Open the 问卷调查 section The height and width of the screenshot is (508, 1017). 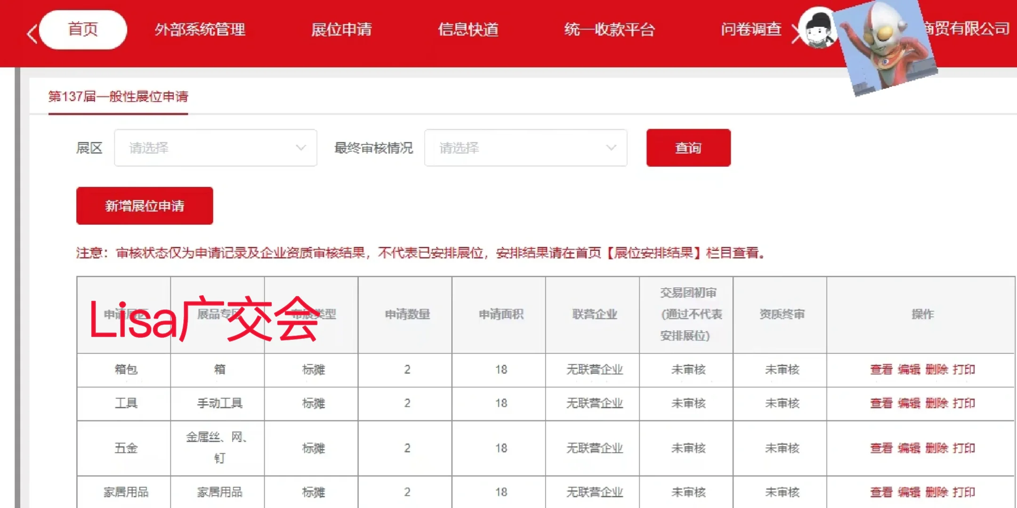[x=750, y=30]
